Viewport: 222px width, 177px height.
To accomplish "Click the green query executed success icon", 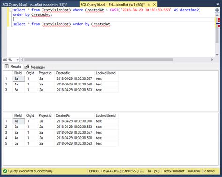I will pos(5,171).
